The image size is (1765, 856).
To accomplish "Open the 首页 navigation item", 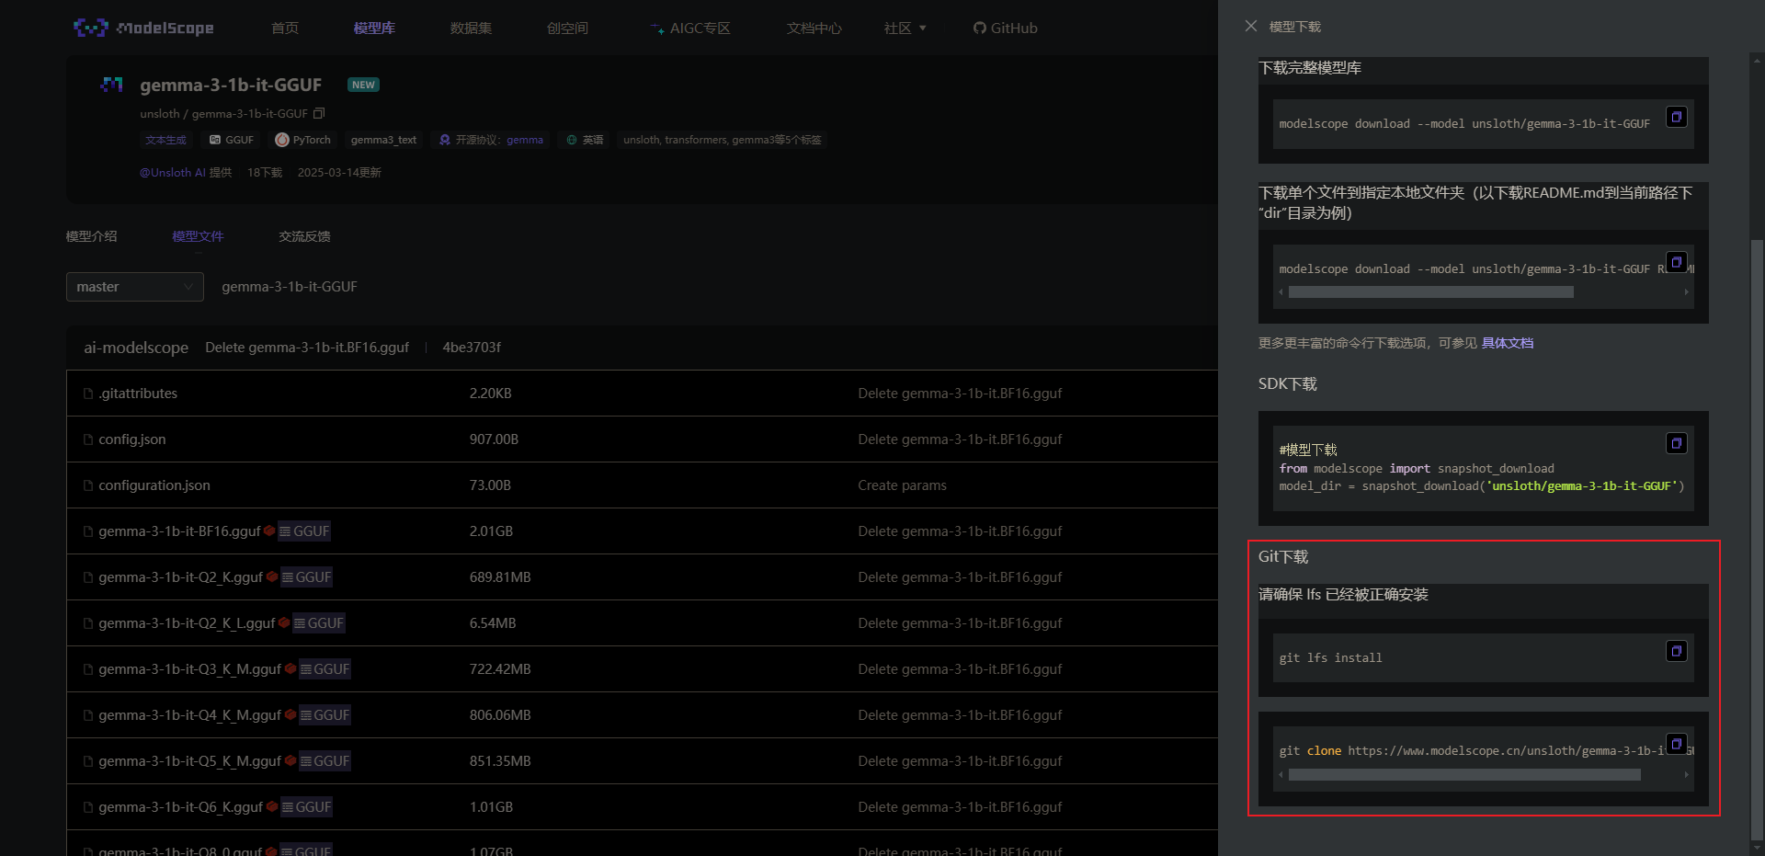I will pos(285,28).
